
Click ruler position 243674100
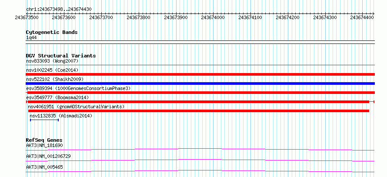click(250, 17)
